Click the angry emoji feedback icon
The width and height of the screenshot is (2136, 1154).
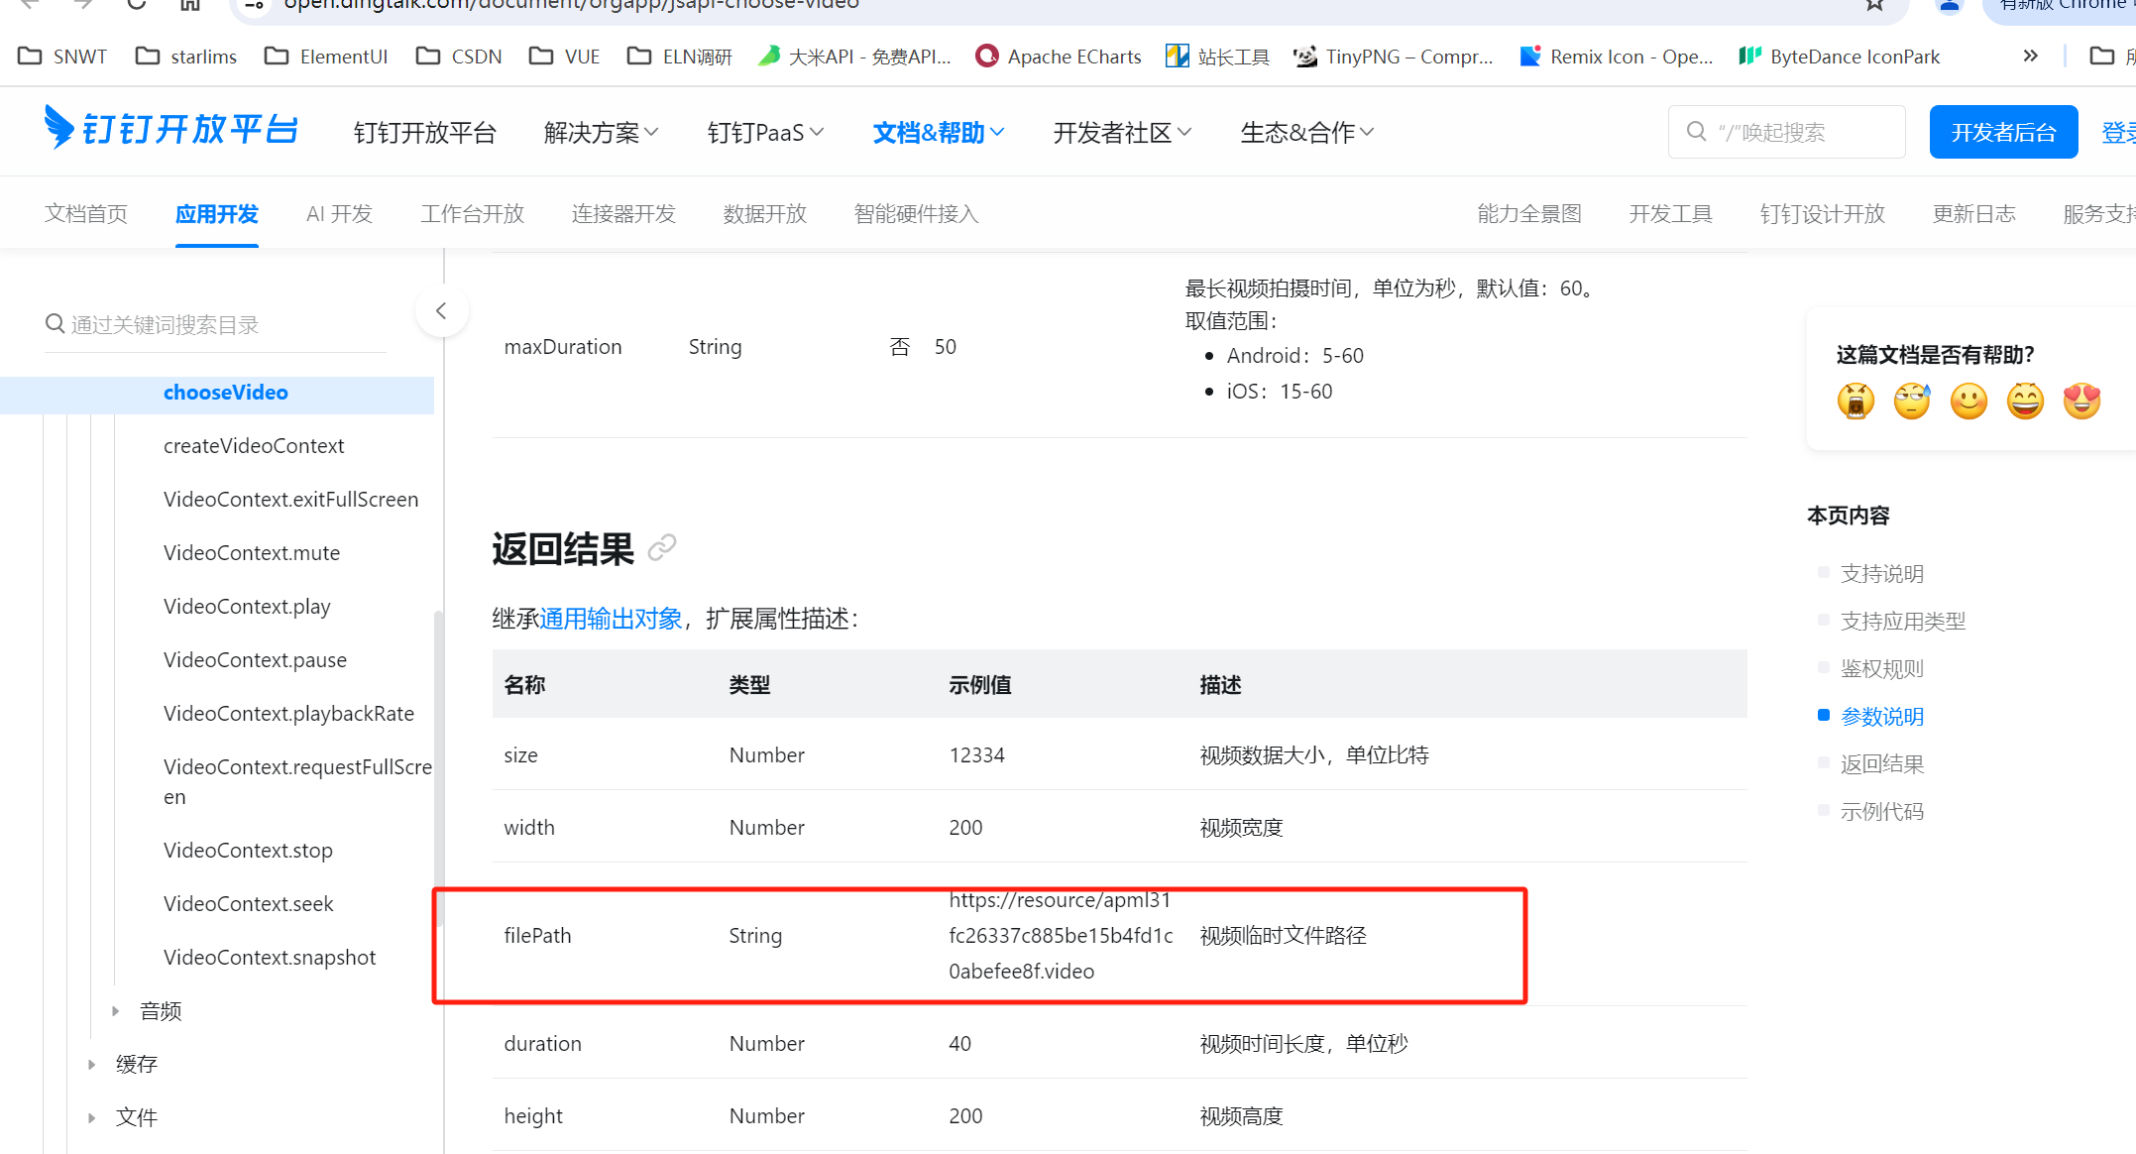1855,402
